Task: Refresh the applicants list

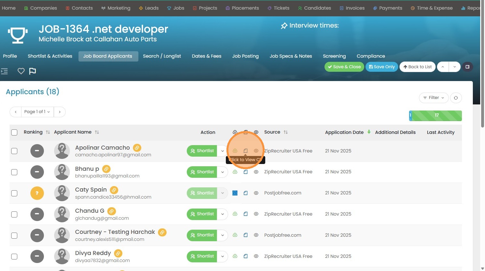Action: (x=456, y=98)
